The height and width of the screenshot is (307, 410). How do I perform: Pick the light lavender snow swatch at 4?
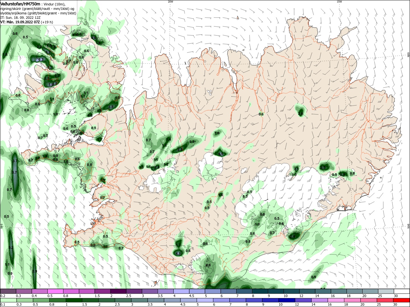tap(181, 291)
